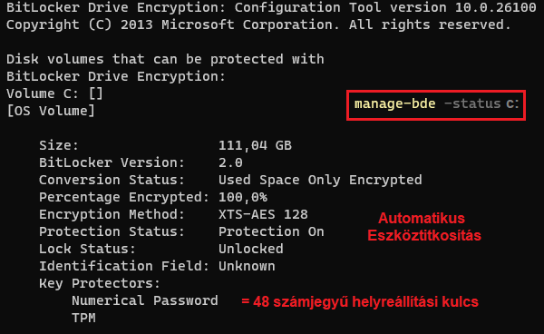Click the Size value 111,04 GB

click(255, 145)
